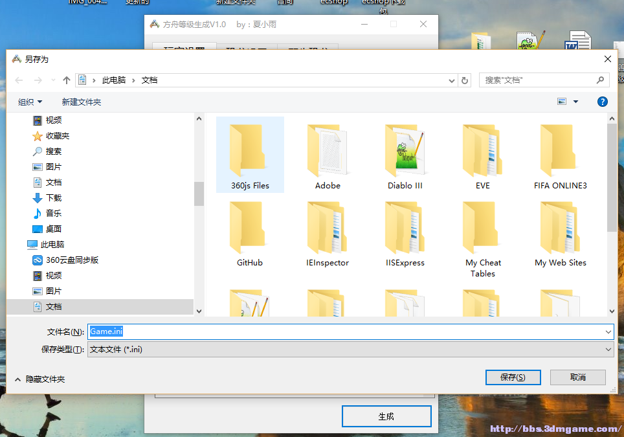Image resolution: width=624 pixels, height=437 pixels.
Task: Click the 取消 button
Action: tap(578, 377)
